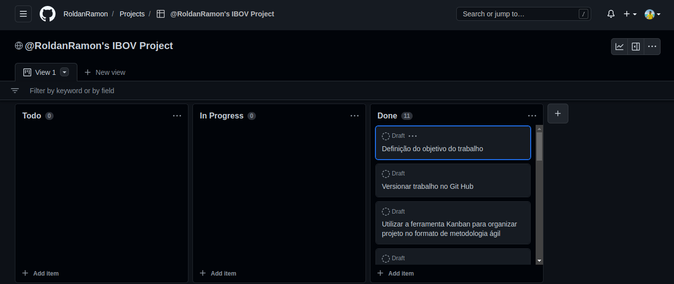Add a new column with plus button
The height and width of the screenshot is (284, 674).
click(x=558, y=114)
